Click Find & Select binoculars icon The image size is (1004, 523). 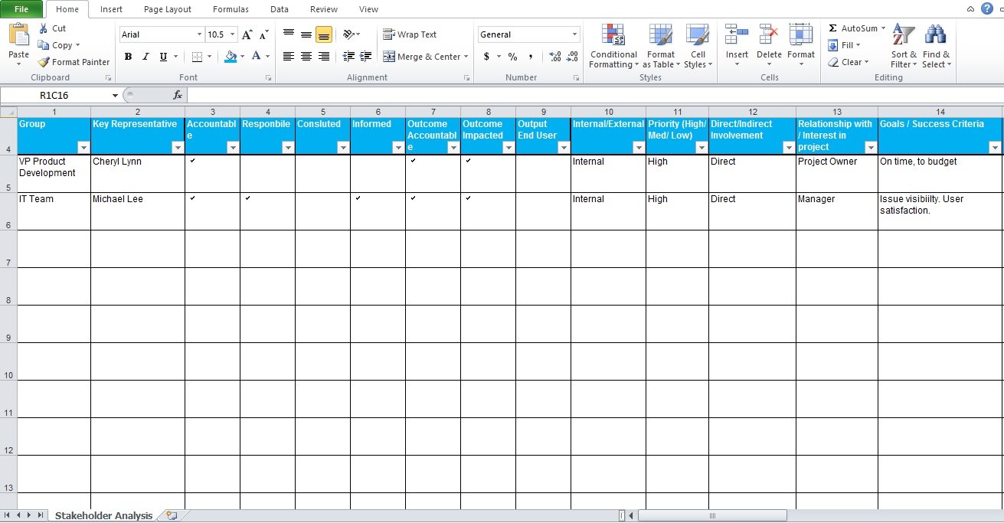click(935, 35)
